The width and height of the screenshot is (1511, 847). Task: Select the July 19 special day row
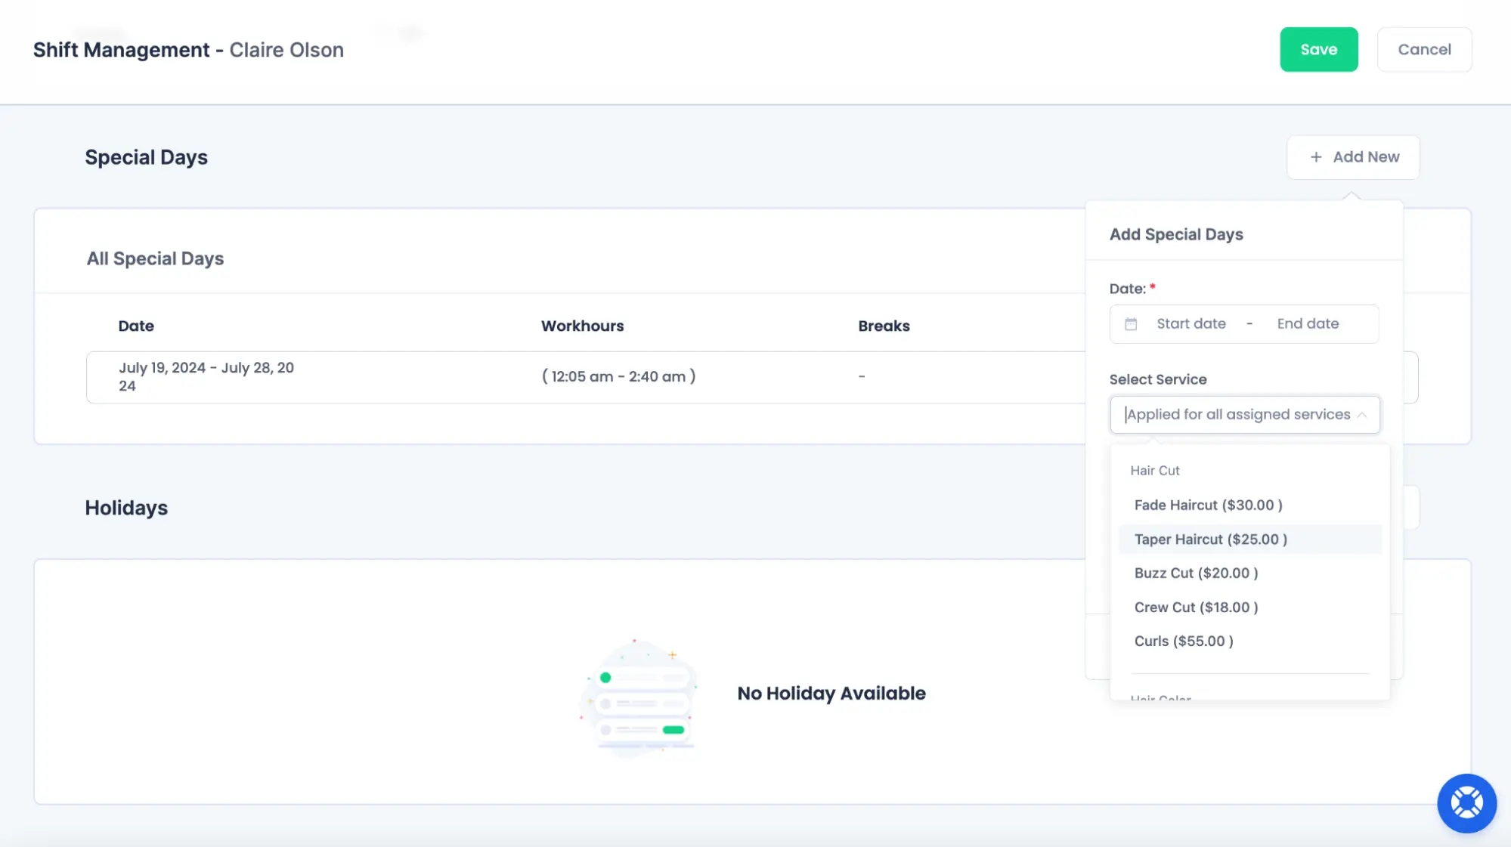click(206, 376)
